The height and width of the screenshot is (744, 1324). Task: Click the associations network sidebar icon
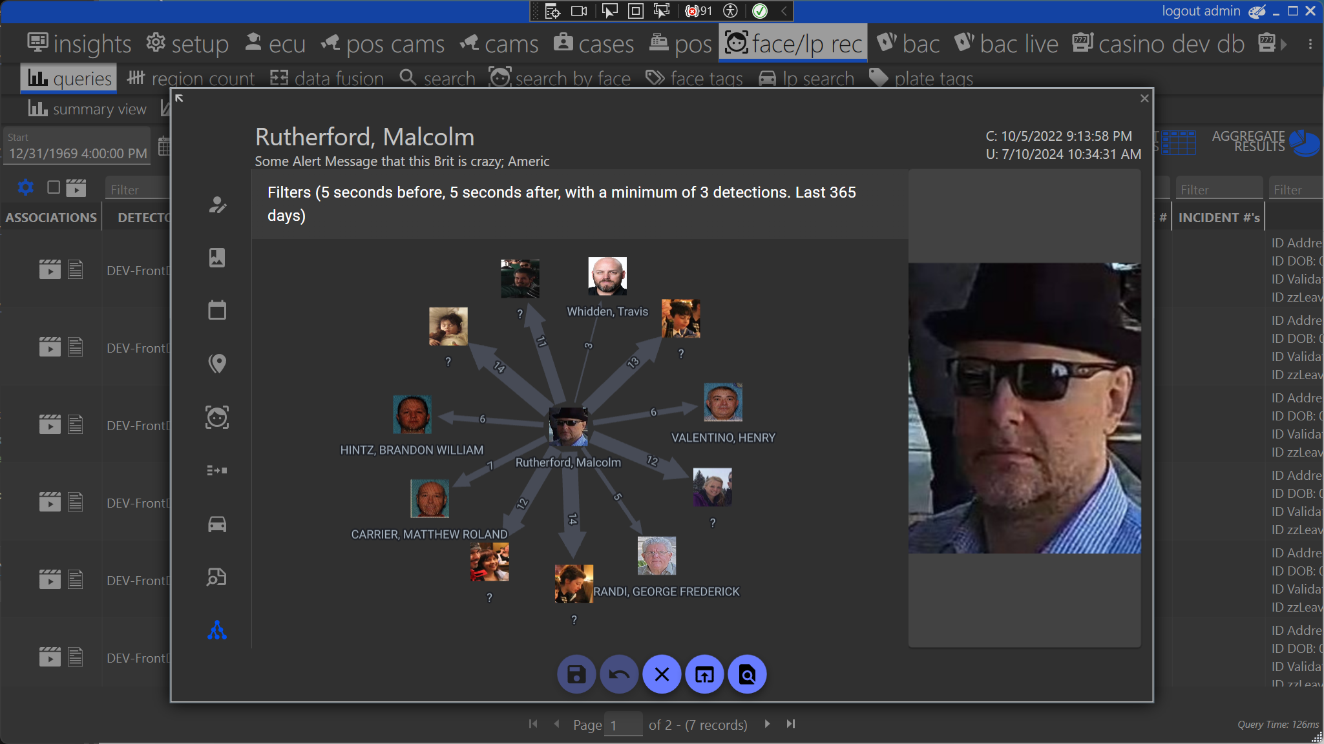217,630
